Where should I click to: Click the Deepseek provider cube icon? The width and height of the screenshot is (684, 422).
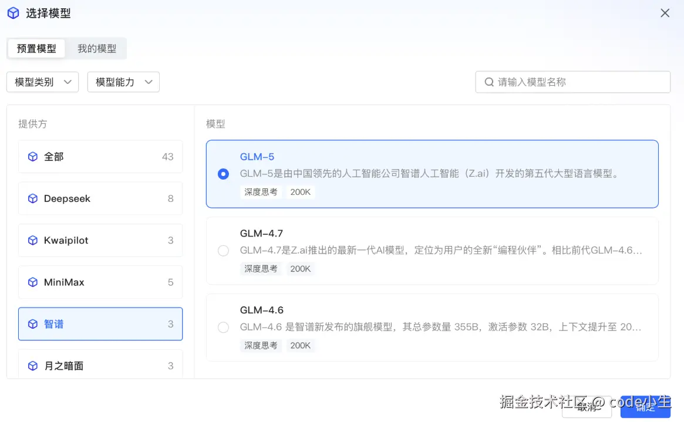tap(33, 199)
